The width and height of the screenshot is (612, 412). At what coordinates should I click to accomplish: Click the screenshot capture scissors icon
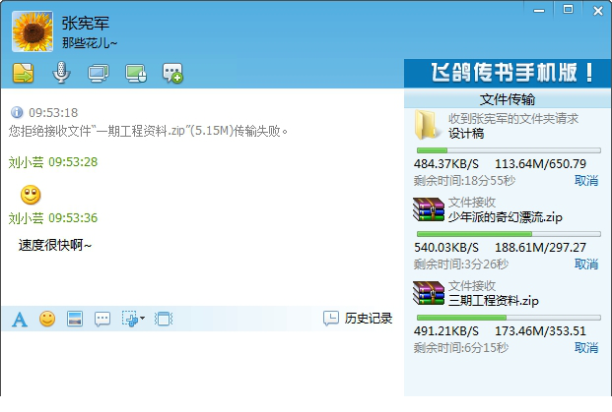(x=130, y=319)
